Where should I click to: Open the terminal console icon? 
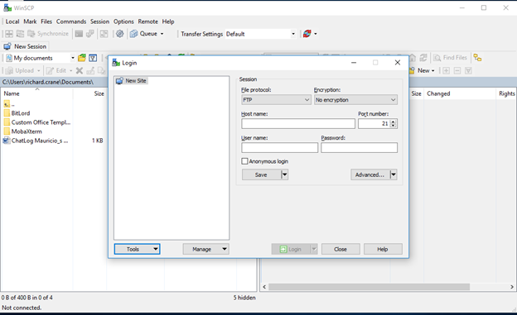(79, 34)
